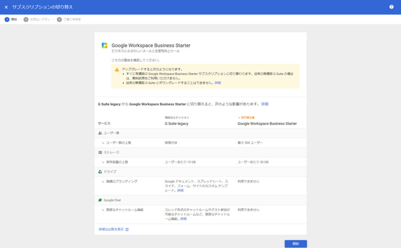
Task: Click the text こちらの警告を確認してください。
Action: tap(135, 60)
